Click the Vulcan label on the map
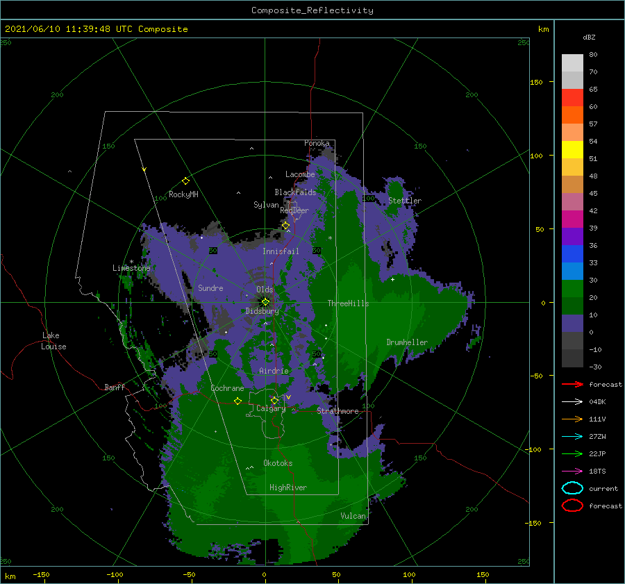 tap(353, 516)
